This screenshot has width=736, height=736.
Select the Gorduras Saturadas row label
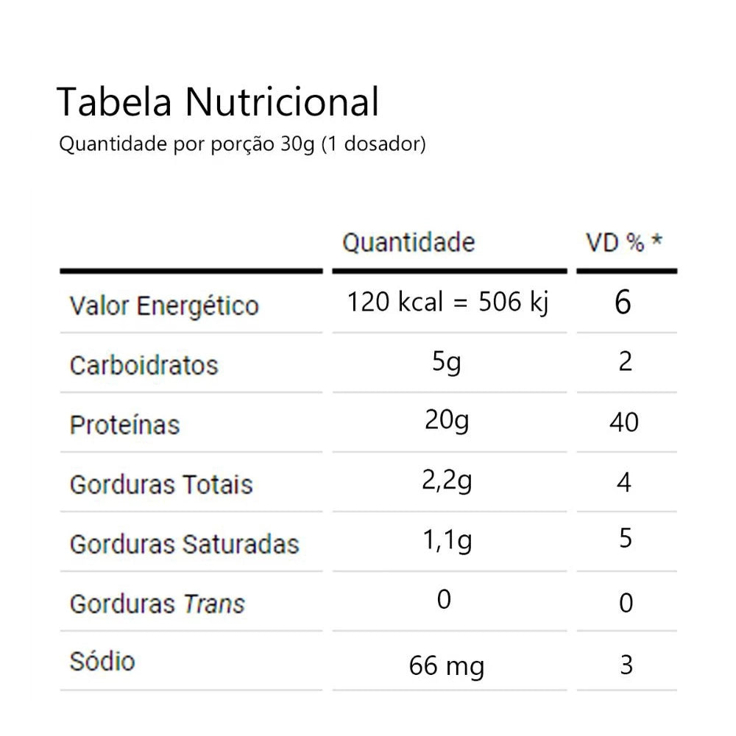click(185, 545)
